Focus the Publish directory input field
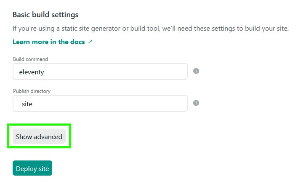 pos(100,103)
